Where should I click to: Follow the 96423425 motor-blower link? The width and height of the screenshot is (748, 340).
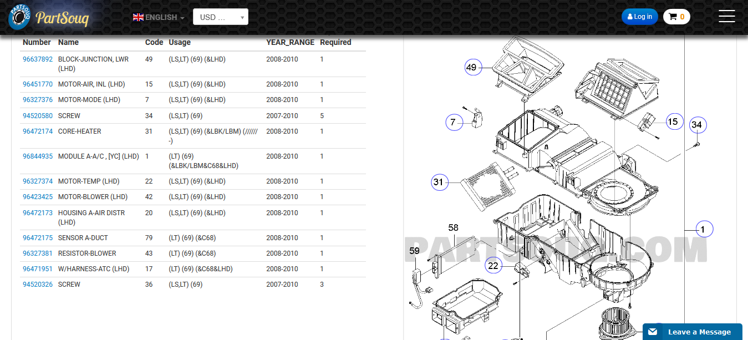pos(38,197)
